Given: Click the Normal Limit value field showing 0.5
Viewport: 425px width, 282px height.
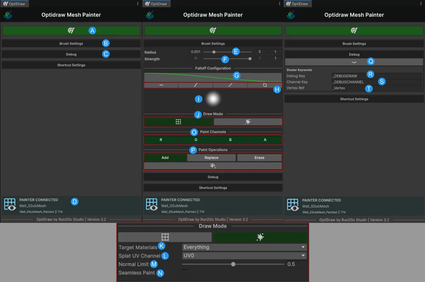Looking at the screenshot, I should [296, 264].
